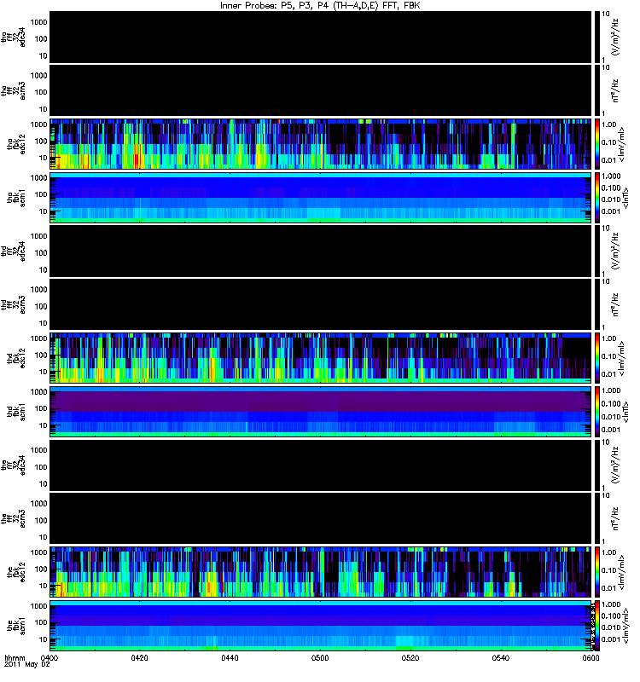The image size is (640, 682).
Task: Click the 0400 start time label
Action: (x=49, y=657)
